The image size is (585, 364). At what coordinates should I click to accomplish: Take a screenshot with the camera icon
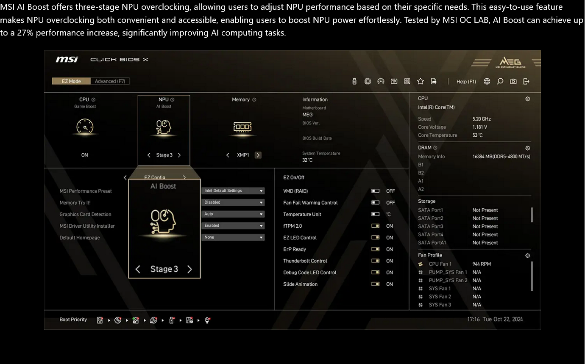(x=513, y=81)
